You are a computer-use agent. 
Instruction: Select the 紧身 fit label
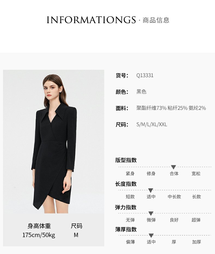pyautogui.click(x=130, y=174)
